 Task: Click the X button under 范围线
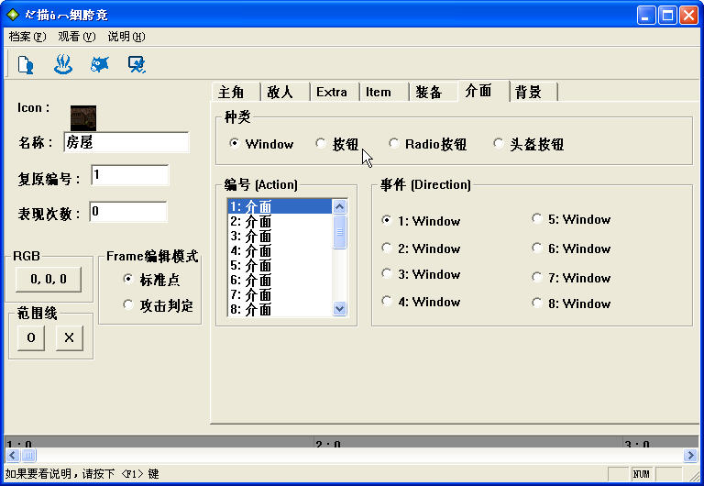coord(69,337)
